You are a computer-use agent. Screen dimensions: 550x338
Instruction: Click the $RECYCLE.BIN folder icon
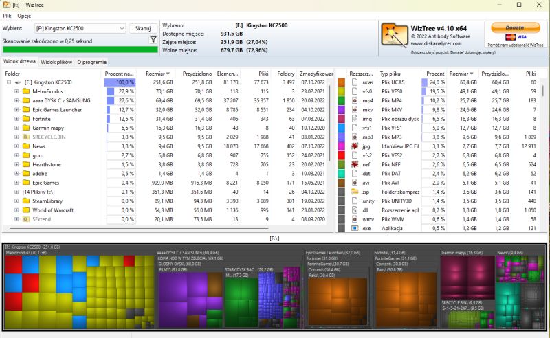tap(26, 137)
